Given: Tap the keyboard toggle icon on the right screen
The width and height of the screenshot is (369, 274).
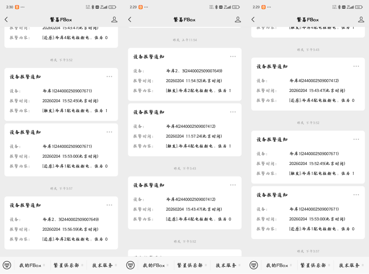Looking at the screenshot, I should [x=254, y=265].
